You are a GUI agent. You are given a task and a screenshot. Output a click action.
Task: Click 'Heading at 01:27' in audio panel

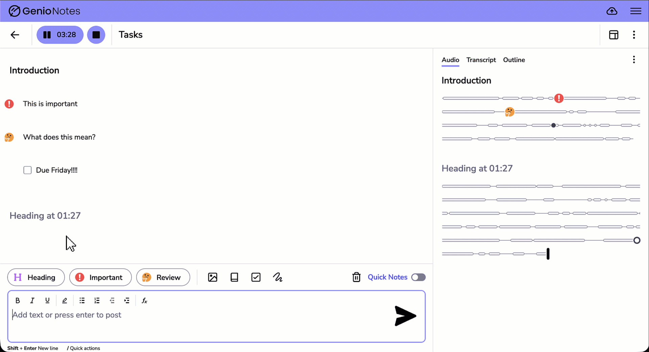coord(477,168)
